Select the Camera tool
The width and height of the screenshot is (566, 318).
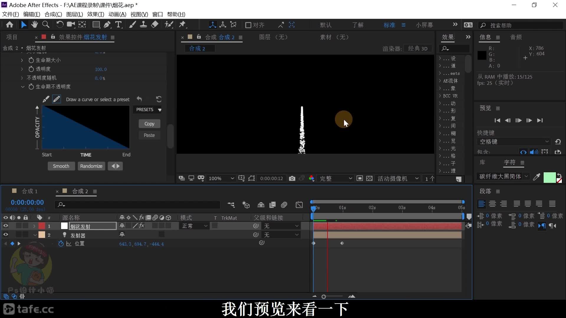(71, 25)
